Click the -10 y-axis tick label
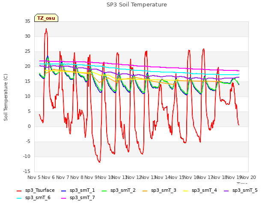Screen dimensions: 274x206 tap(27, 156)
